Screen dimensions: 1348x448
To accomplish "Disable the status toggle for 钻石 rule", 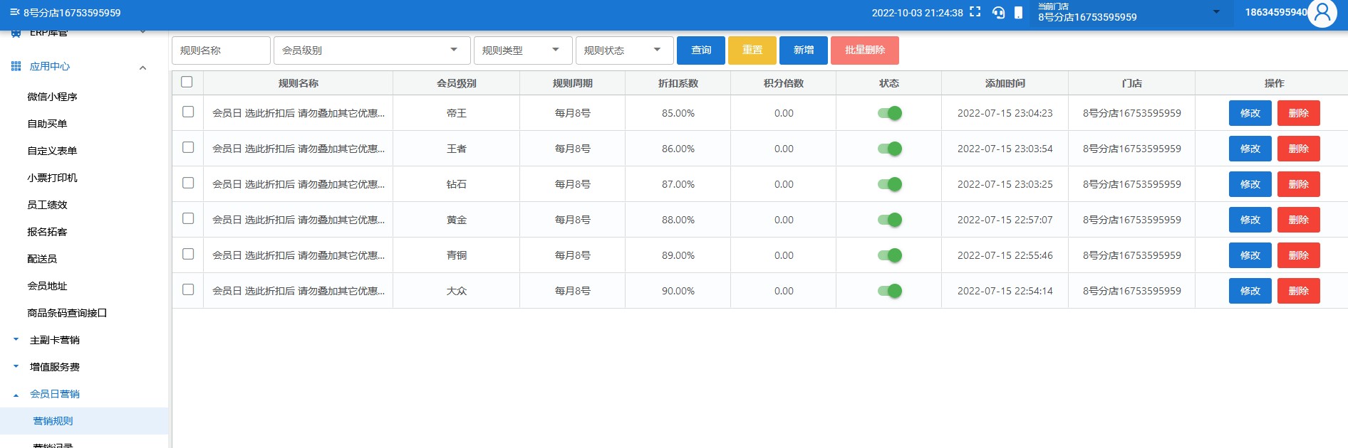I will [x=889, y=184].
